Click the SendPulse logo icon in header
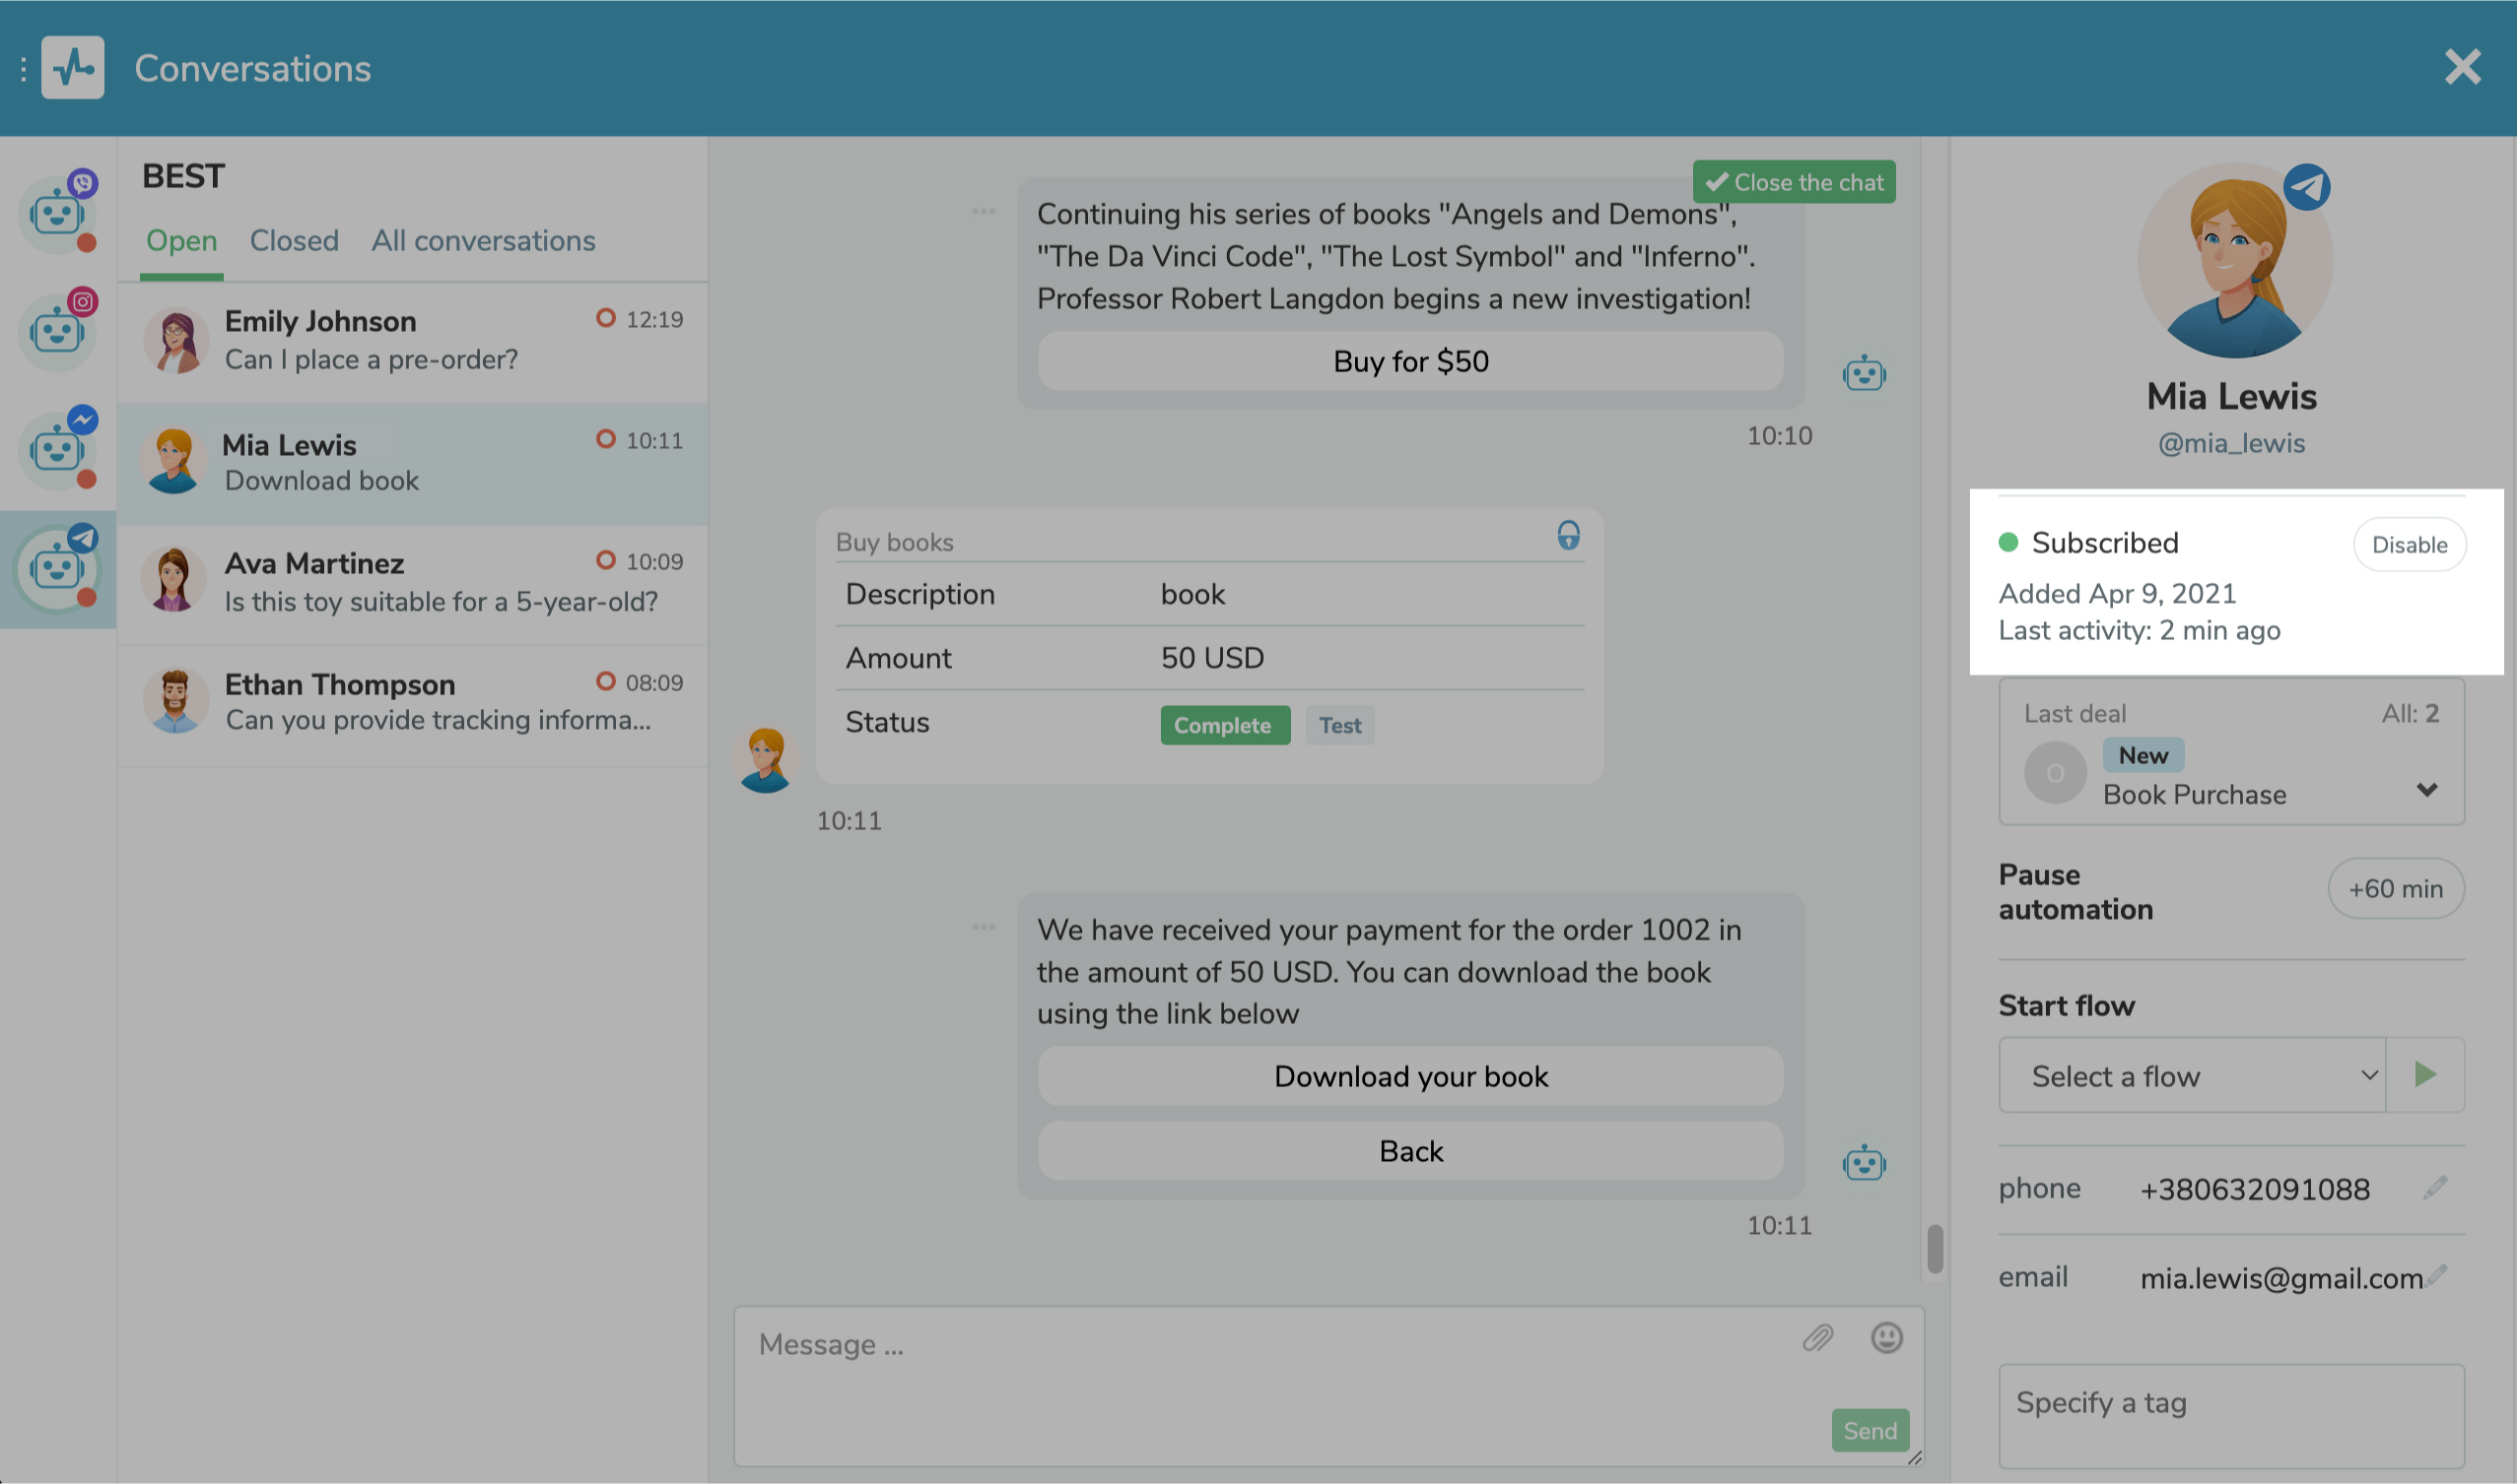 click(x=72, y=68)
